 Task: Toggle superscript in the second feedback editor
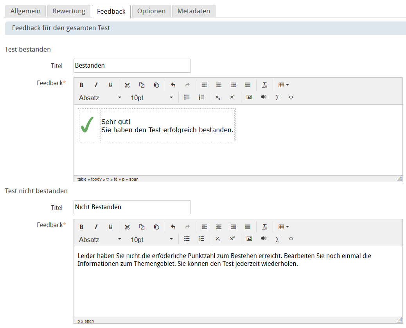(232, 239)
